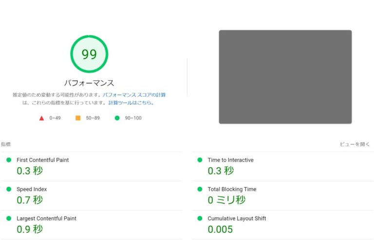Click the green circle 90–100 legend icon
Screen dimensions: 374x240
(117, 118)
